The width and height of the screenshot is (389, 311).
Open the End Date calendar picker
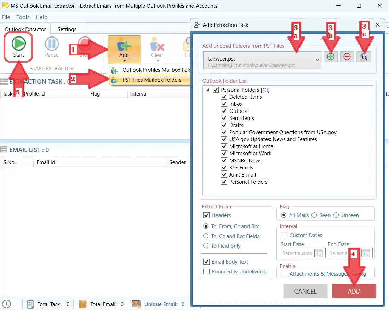click(366, 253)
